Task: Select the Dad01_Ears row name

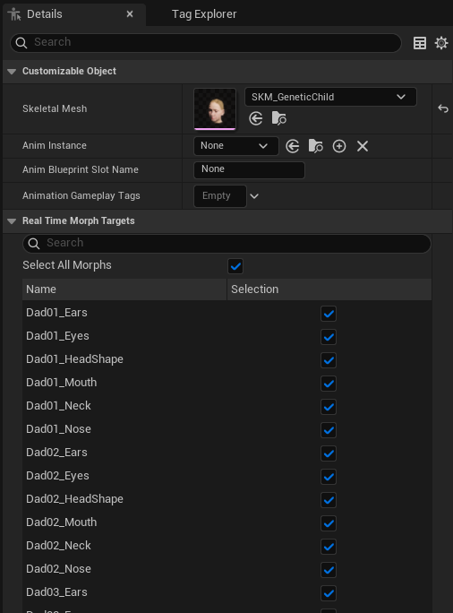Action: pos(56,313)
